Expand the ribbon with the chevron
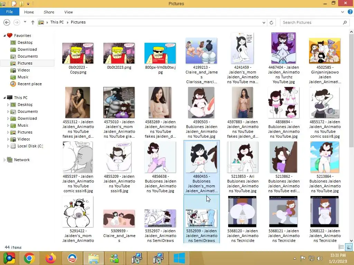Image resolution: width=354 pixels, height=265 pixels. [x=343, y=12]
